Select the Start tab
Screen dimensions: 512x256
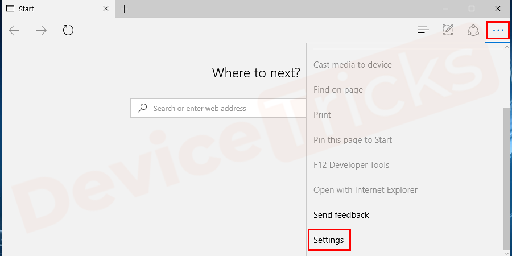coord(57,9)
